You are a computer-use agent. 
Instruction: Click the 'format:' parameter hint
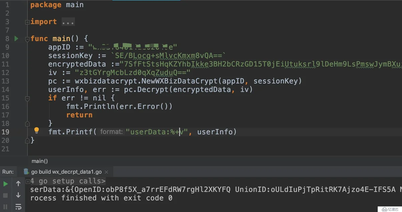[112, 132]
